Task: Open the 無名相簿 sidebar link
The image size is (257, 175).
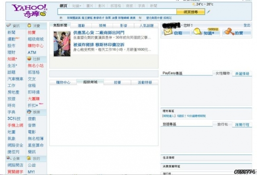Action: 36,138
